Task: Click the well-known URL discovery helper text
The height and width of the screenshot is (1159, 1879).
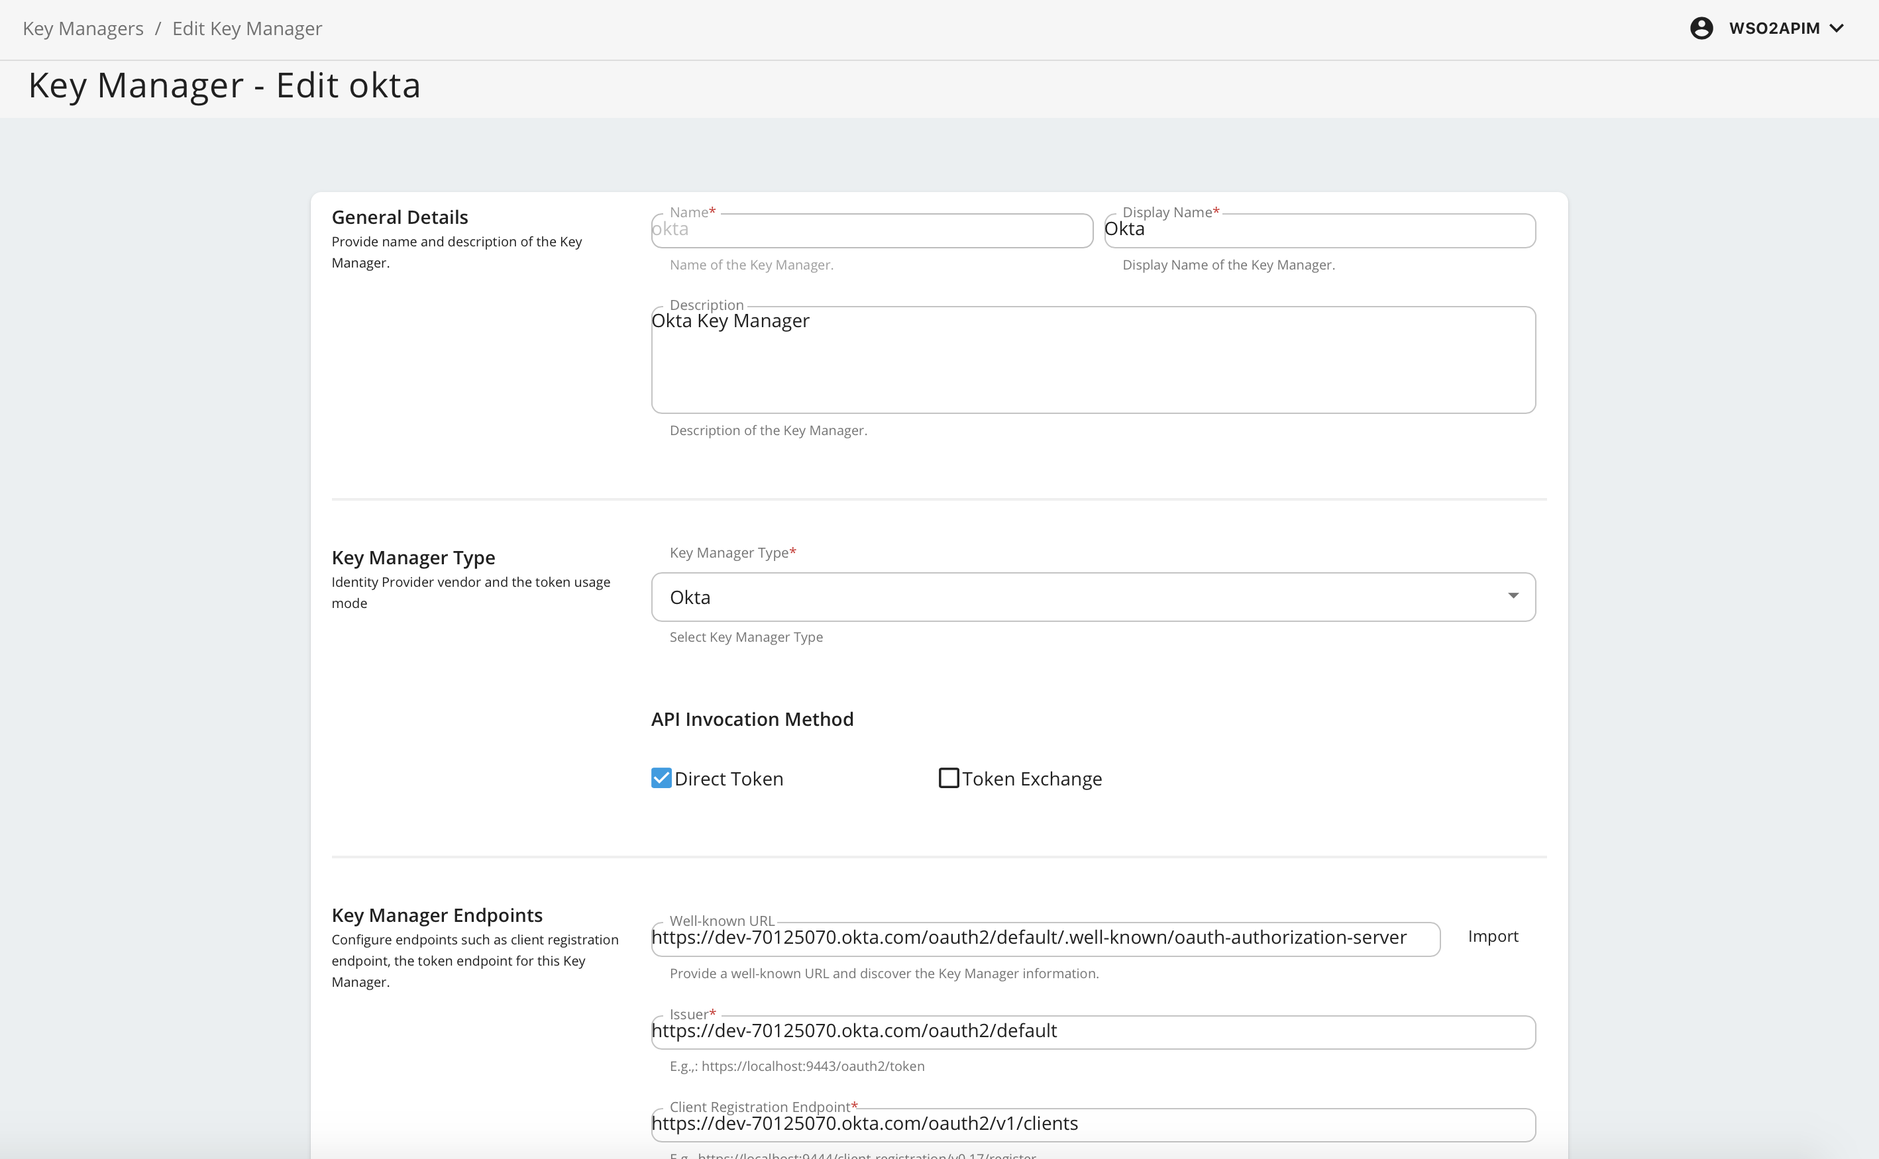Action: click(x=884, y=974)
